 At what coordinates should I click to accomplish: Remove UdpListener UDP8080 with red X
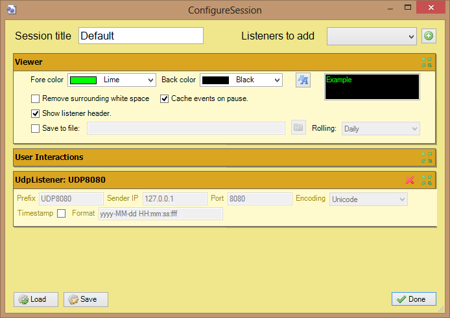pyautogui.click(x=410, y=180)
